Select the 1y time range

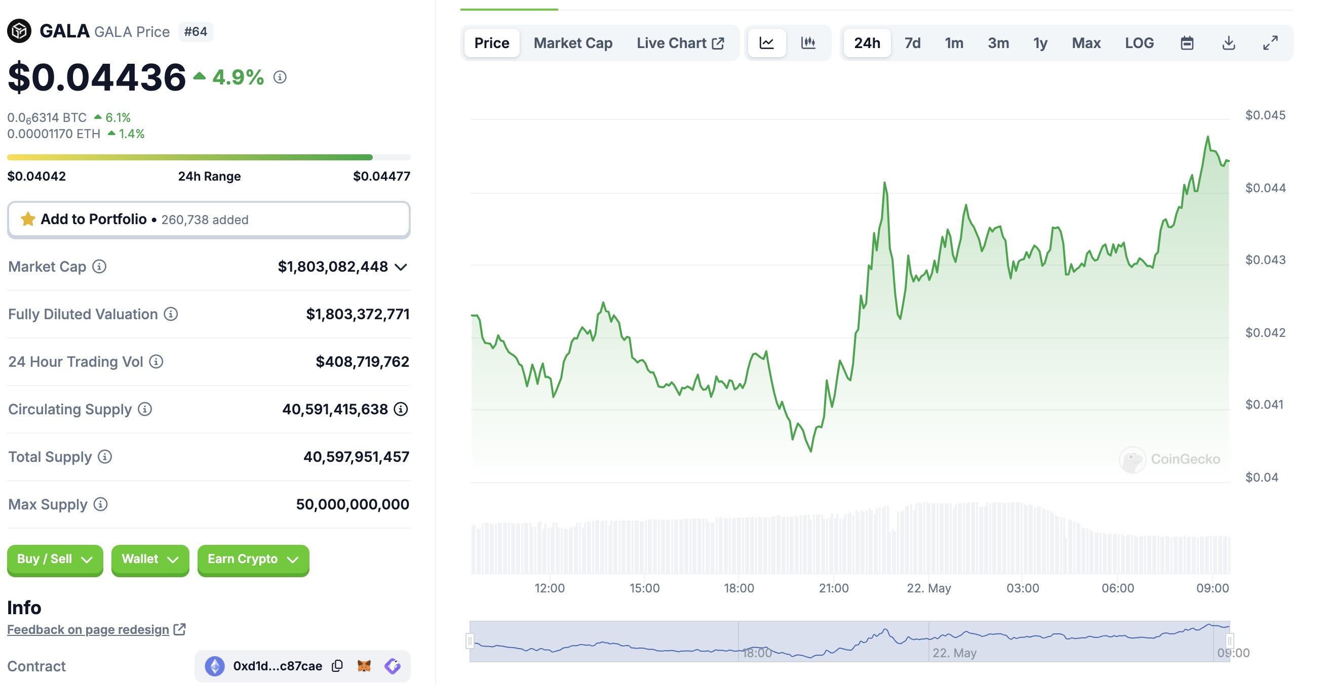pos(1040,43)
